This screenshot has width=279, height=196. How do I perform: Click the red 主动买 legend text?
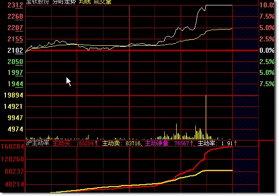click(61, 143)
